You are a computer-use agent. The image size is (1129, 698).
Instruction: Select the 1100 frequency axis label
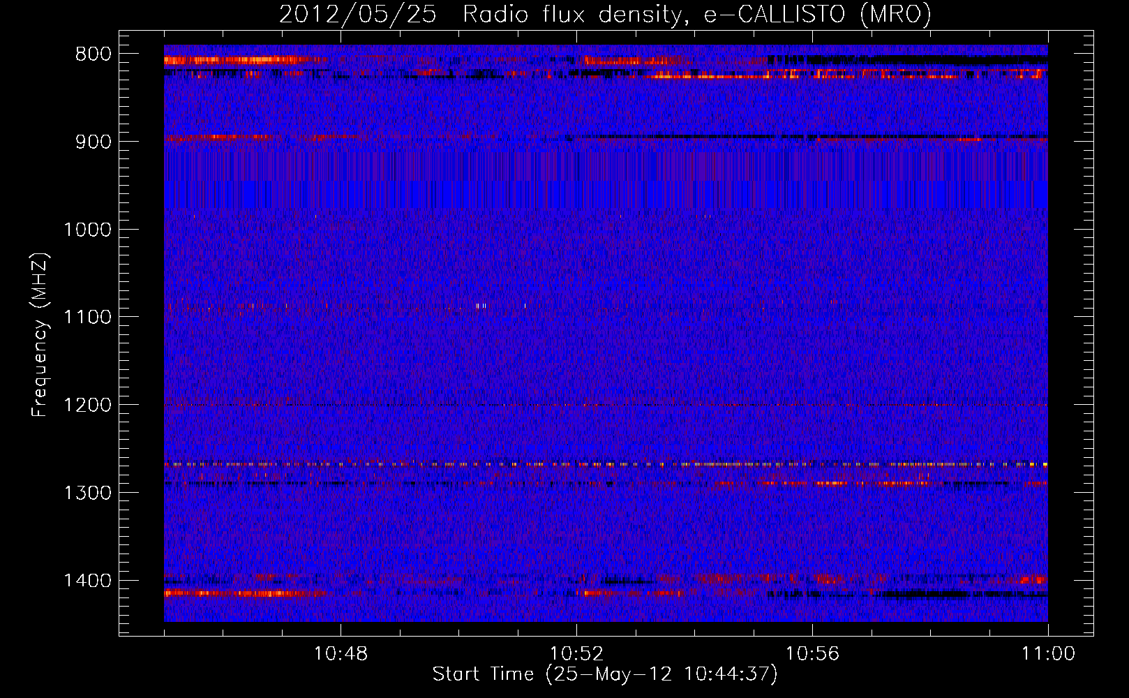coord(87,318)
